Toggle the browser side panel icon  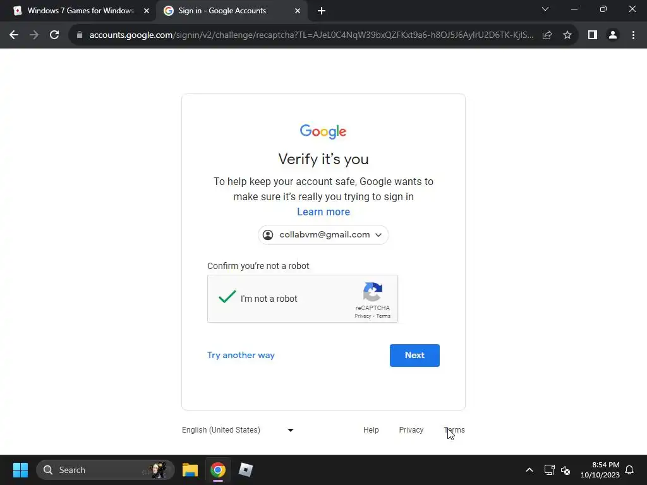click(593, 35)
